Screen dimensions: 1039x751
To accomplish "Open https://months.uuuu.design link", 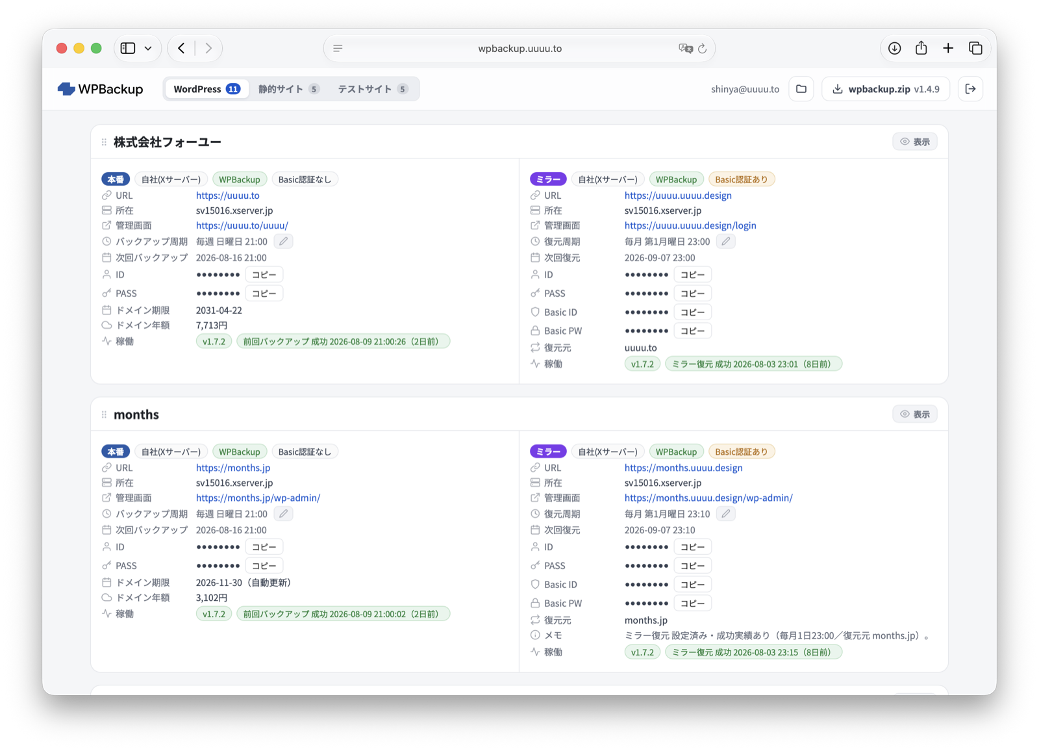I will coord(683,468).
